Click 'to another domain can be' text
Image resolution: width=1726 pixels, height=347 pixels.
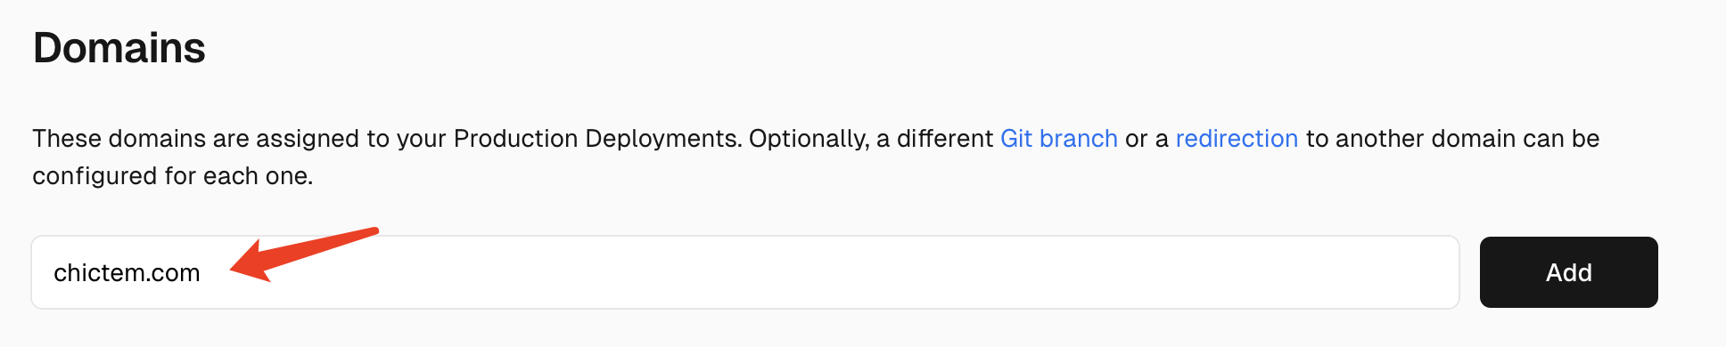(x=1452, y=139)
